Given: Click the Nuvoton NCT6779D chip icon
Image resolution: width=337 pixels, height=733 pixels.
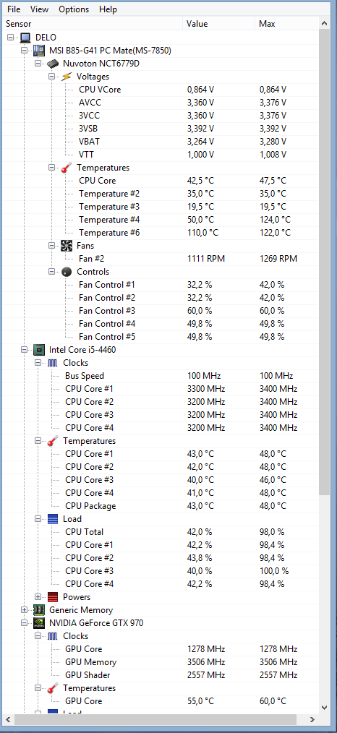Looking at the screenshot, I should (52, 63).
